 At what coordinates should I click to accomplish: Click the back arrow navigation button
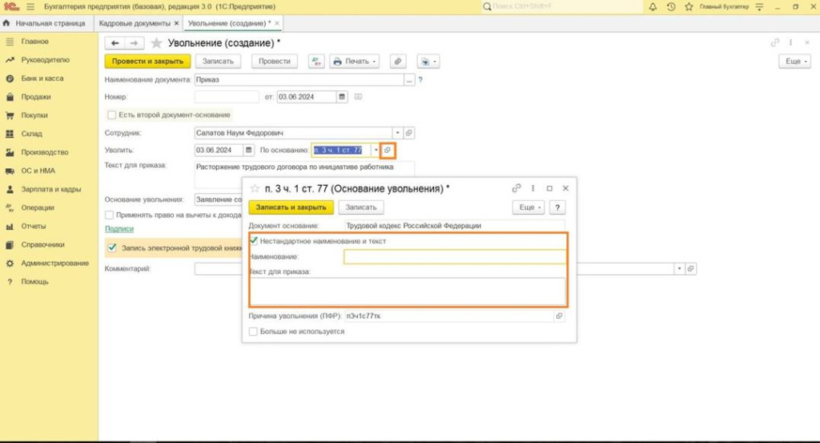pos(115,42)
